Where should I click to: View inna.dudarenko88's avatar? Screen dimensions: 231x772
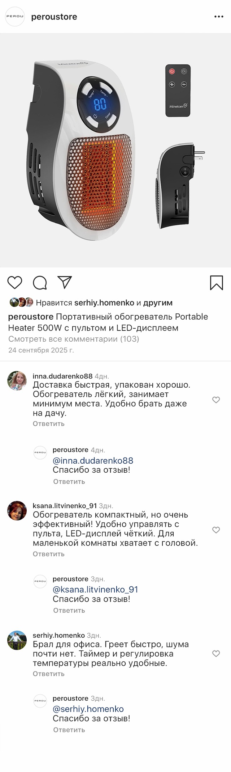(x=17, y=380)
